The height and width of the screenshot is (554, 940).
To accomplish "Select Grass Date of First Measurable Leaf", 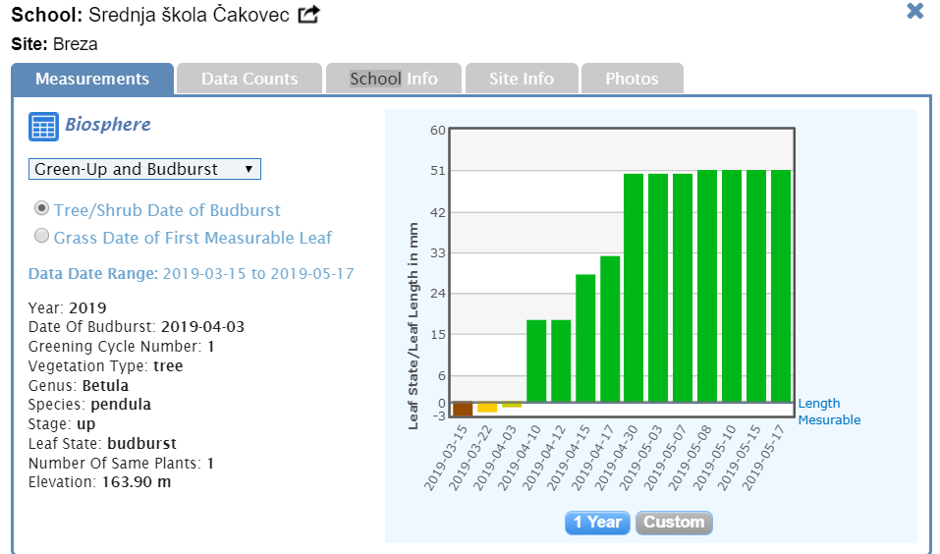I will [x=41, y=237].
